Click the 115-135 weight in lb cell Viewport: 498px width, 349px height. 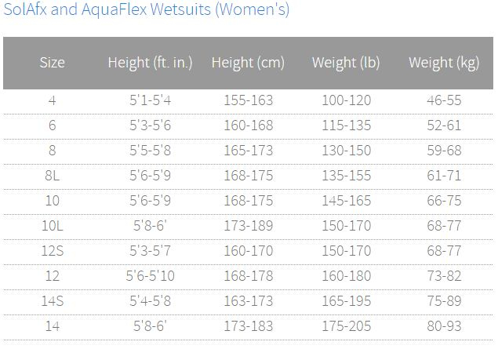[x=347, y=125]
